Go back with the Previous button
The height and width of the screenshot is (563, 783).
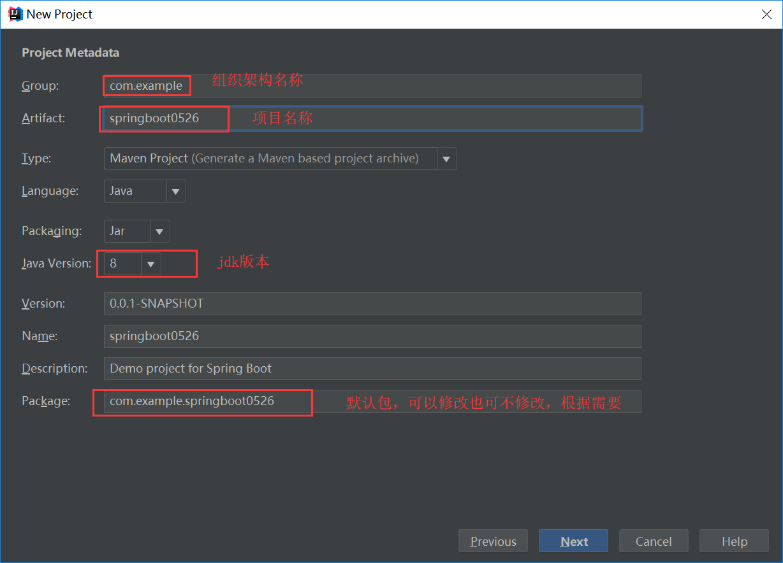pyautogui.click(x=493, y=541)
